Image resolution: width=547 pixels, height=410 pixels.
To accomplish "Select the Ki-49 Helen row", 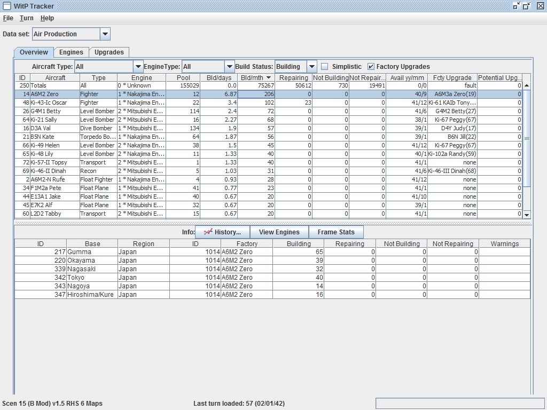I will (268, 145).
